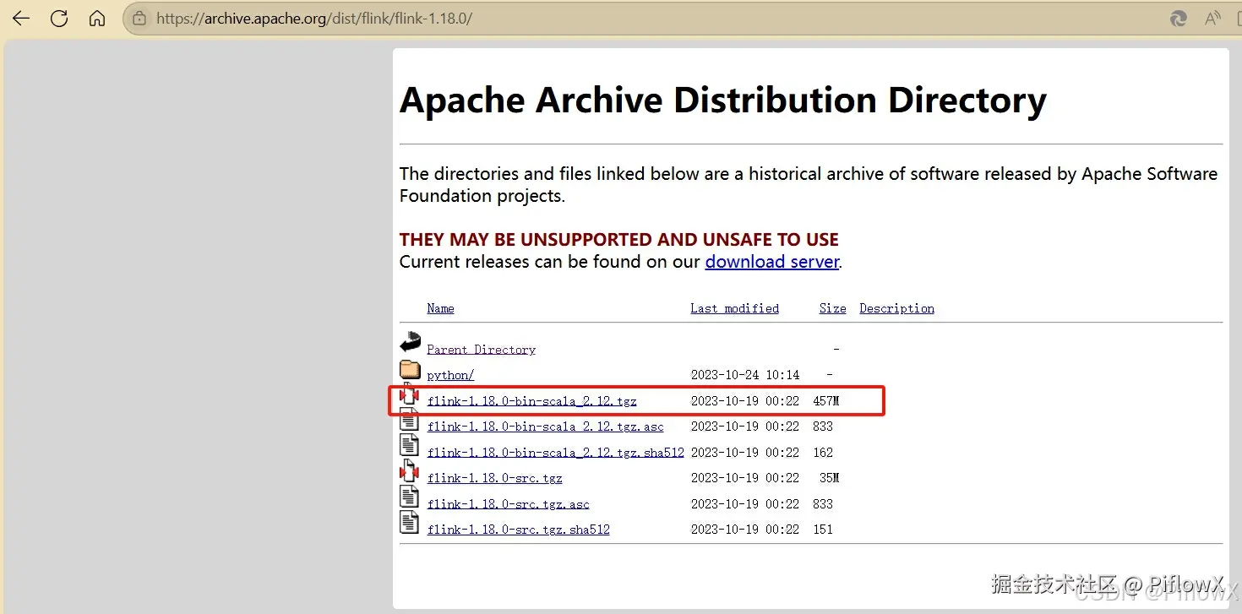Click the browser back arrow
This screenshot has height=614, width=1242.
click(21, 19)
